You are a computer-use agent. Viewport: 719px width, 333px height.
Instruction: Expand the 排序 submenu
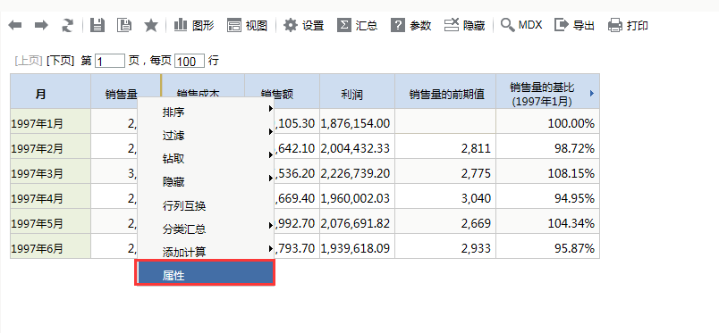(x=206, y=112)
